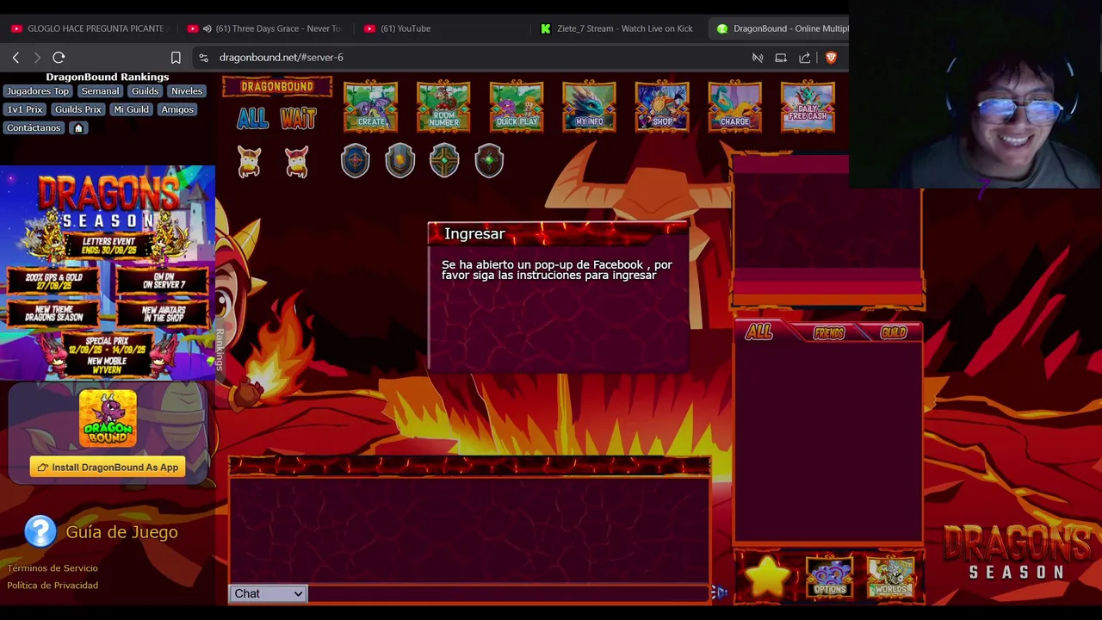This screenshot has height=620, width=1102.
Task: Open the 1v1 Prix ranking
Action: (25, 109)
